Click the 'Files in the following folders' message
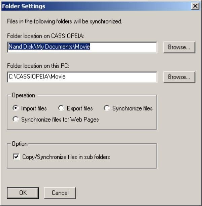This screenshot has width=202, height=206. coord(65,21)
